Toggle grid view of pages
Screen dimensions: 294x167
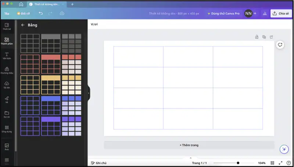pos(272,163)
